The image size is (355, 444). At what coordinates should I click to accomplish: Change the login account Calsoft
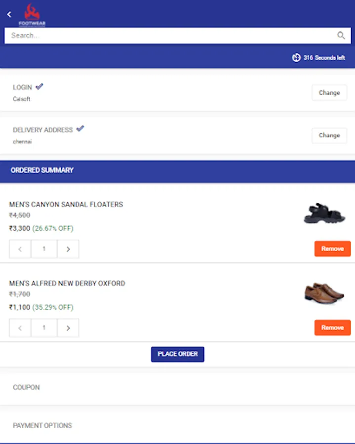pyautogui.click(x=329, y=93)
